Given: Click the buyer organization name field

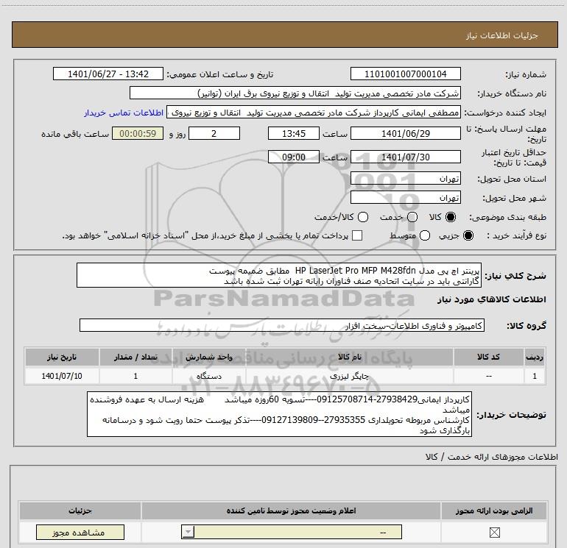Looking at the screenshot, I should click(295, 93).
